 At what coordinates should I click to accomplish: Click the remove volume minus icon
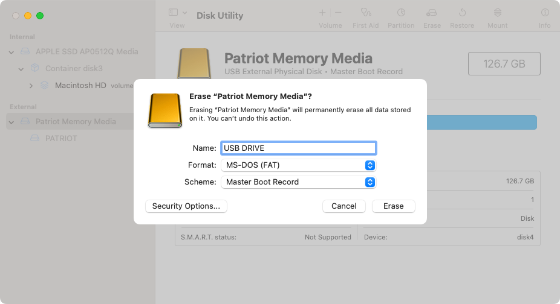(x=338, y=13)
